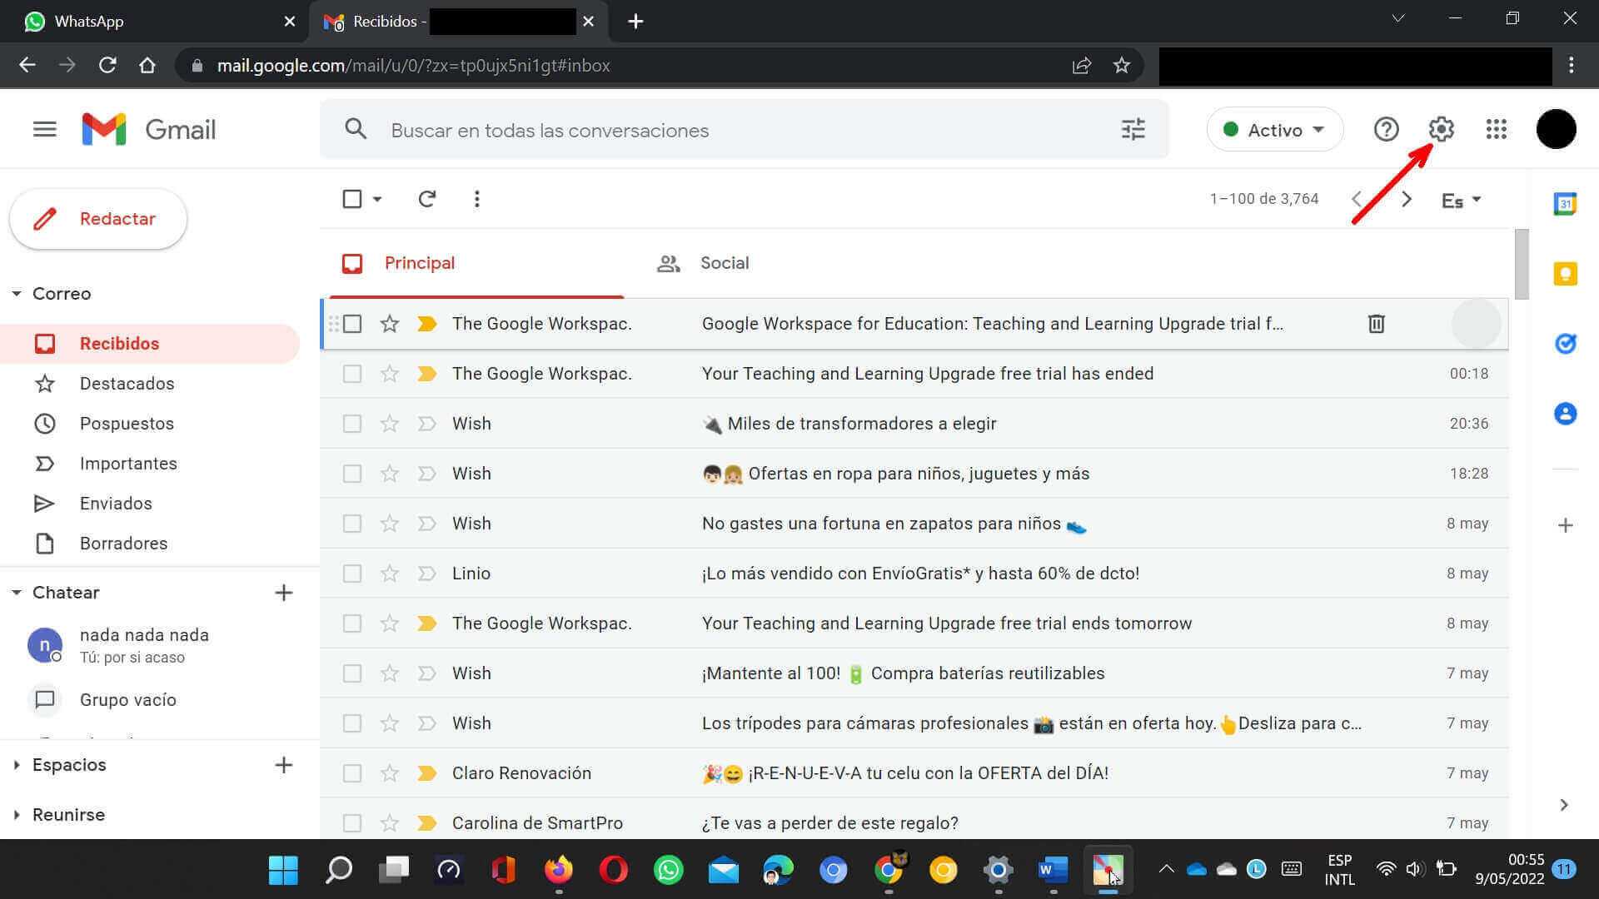Check the Linio email checkbox

[352, 574]
